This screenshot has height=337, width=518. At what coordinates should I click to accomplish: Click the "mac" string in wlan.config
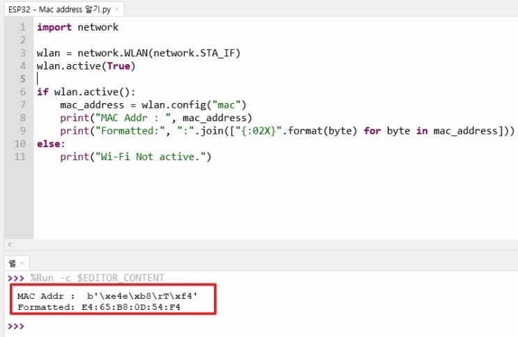(227, 105)
